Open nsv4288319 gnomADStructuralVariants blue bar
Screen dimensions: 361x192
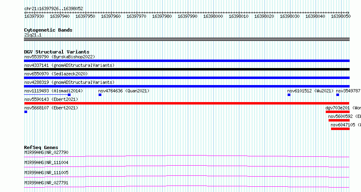pyautogui.click(x=187, y=86)
